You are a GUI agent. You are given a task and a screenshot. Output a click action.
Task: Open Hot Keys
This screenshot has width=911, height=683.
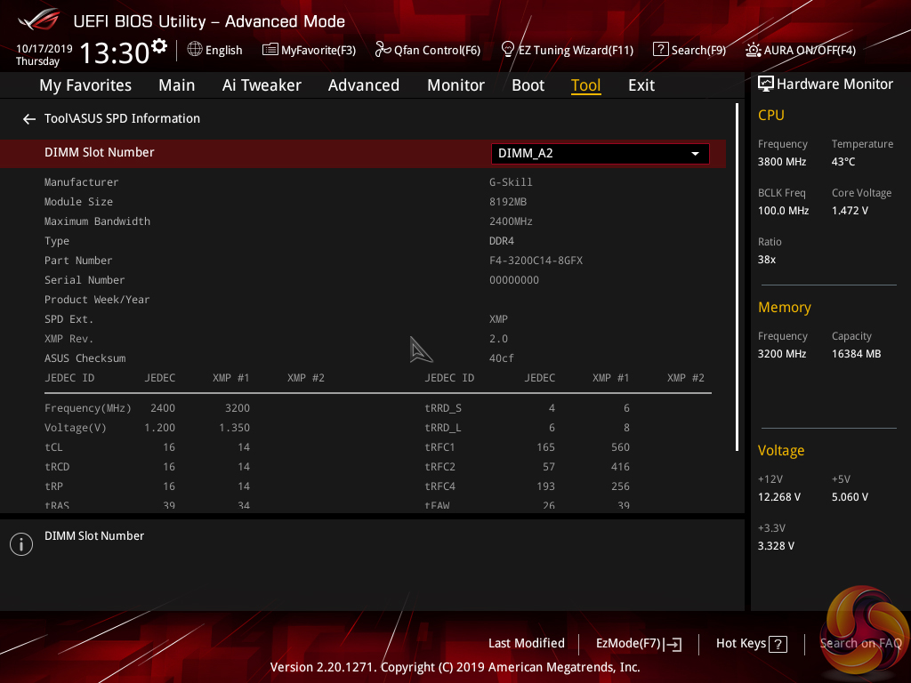tap(741, 643)
